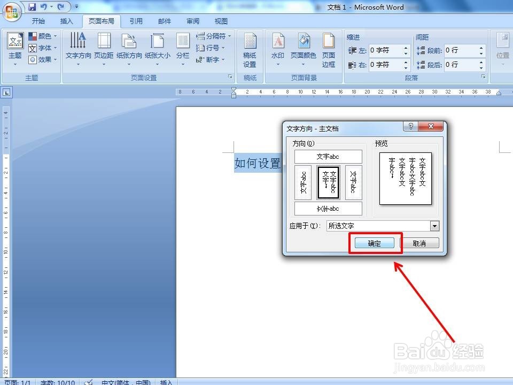Click word count (字数) in status bar
The height and width of the screenshot is (385, 513).
coord(58,382)
